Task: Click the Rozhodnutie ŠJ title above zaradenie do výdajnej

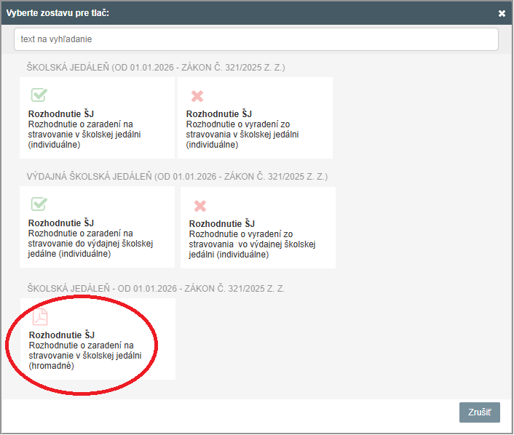Action: 61,223
